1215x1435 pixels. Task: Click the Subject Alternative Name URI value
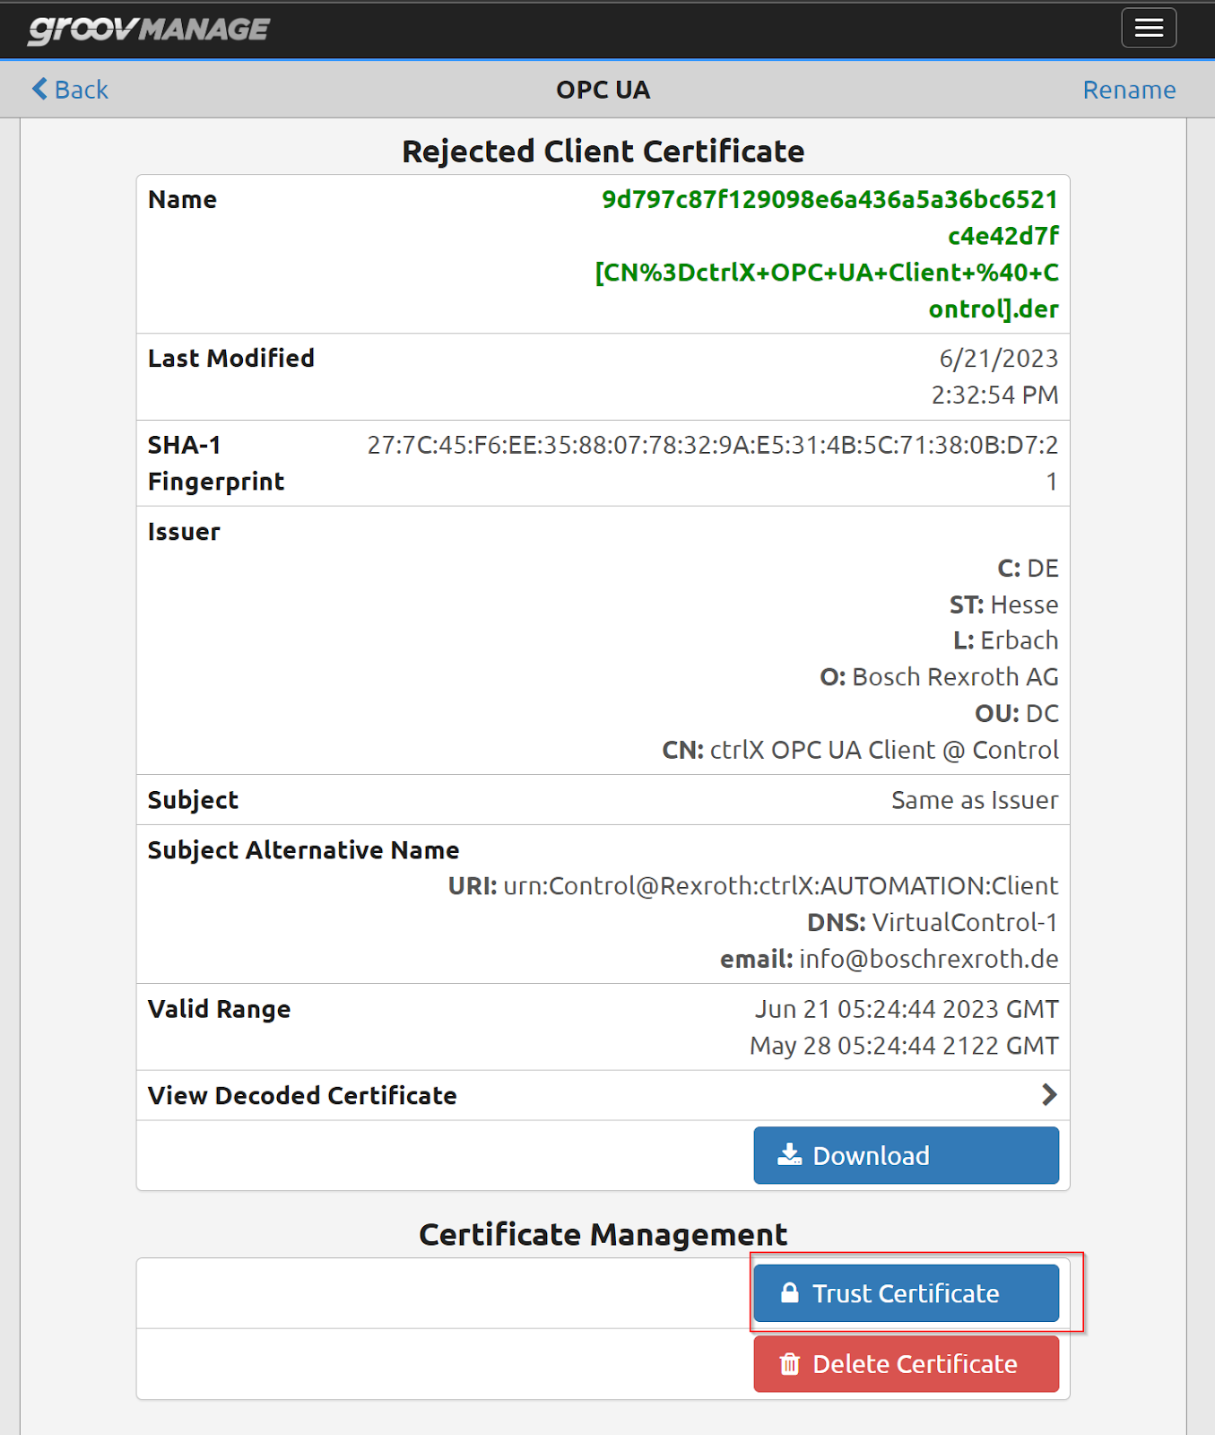(x=780, y=886)
